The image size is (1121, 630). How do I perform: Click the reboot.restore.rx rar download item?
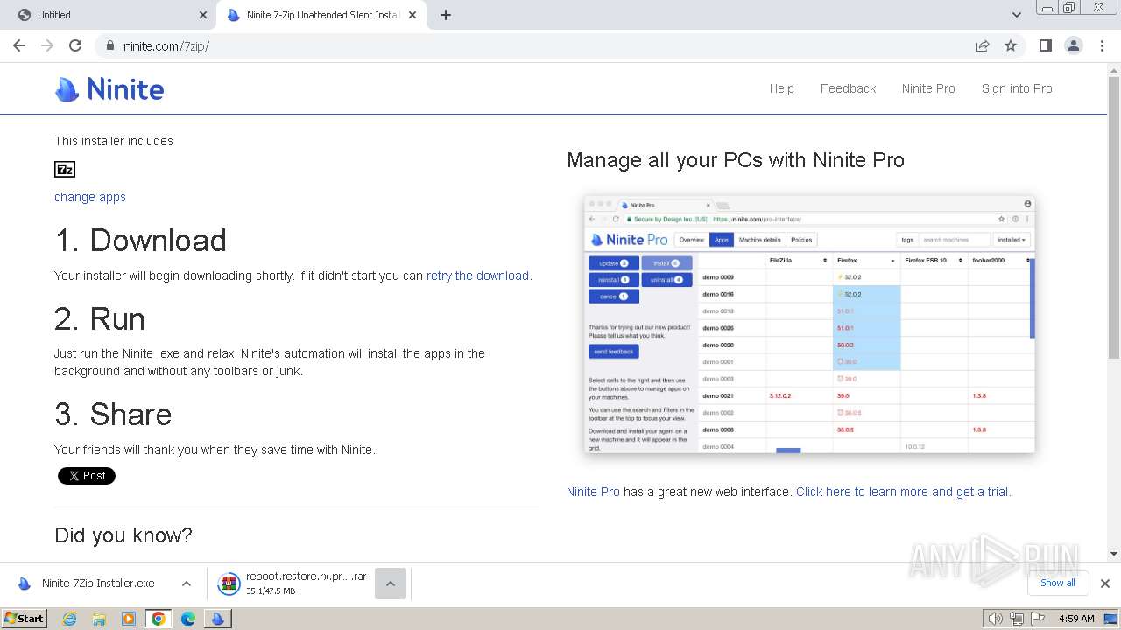[293, 584]
